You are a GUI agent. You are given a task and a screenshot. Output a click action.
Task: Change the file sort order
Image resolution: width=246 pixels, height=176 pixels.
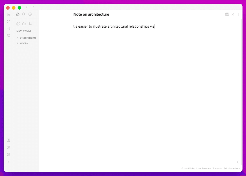click(30, 24)
